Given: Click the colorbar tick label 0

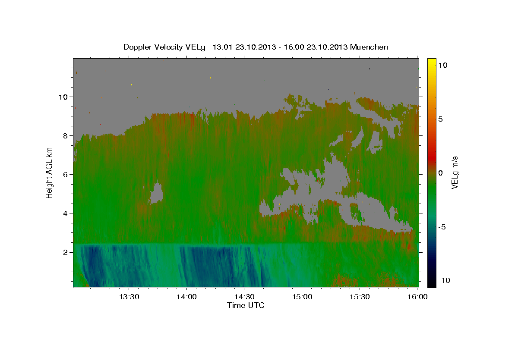Looking at the screenshot, I should (x=441, y=173).
